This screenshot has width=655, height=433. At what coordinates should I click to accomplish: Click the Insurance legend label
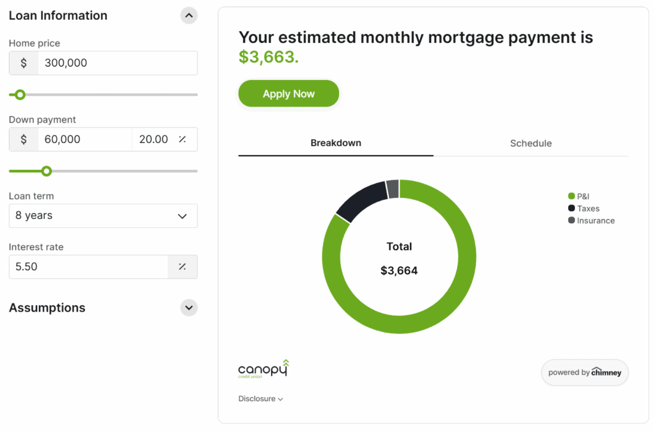click(x=596, y=220)
